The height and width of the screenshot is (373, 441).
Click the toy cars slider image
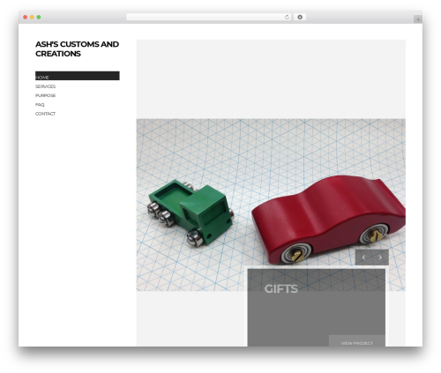271,205
